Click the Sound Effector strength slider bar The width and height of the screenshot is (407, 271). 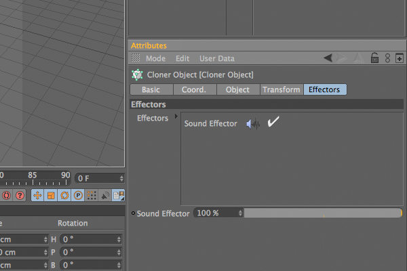pyautogui.click(x=323, y=213)
